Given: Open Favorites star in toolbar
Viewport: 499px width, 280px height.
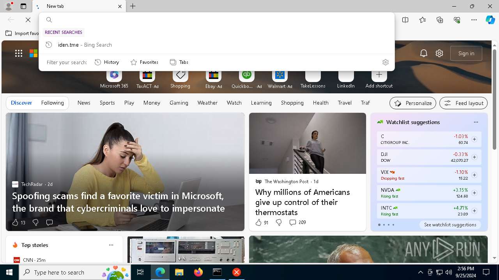Looking at the screenshot, I should pos(423,20).
